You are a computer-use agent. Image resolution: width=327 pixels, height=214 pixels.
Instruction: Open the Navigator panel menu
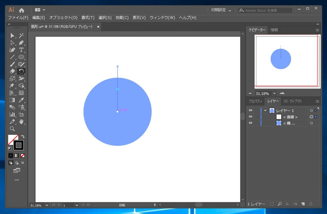(x=318, y=30)
